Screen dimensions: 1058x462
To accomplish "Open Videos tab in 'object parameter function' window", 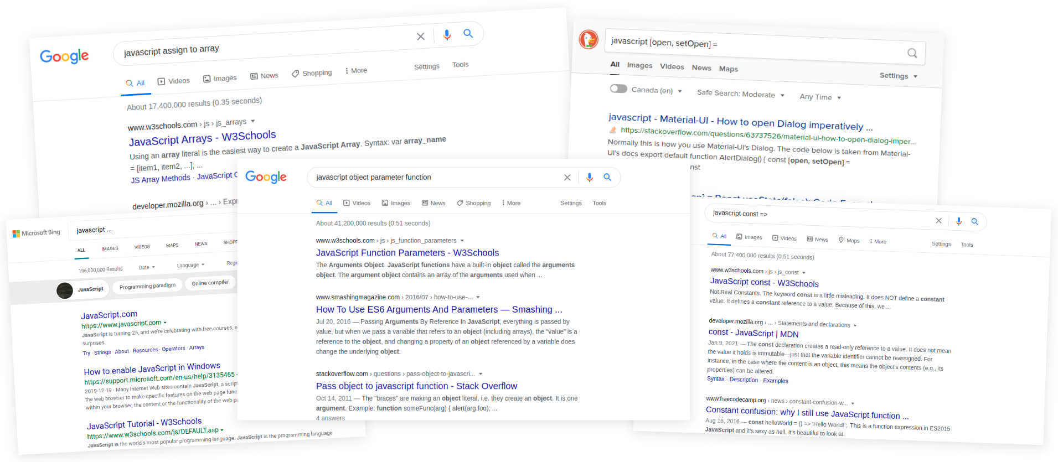I will (357, 203).
